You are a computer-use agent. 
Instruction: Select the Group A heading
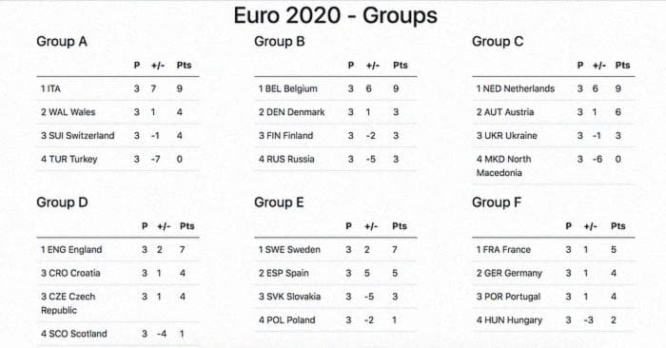tap(62, 41)
